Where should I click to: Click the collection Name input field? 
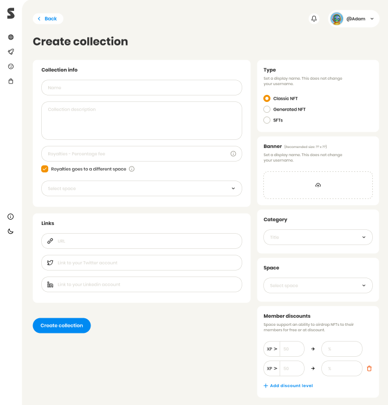141,88
